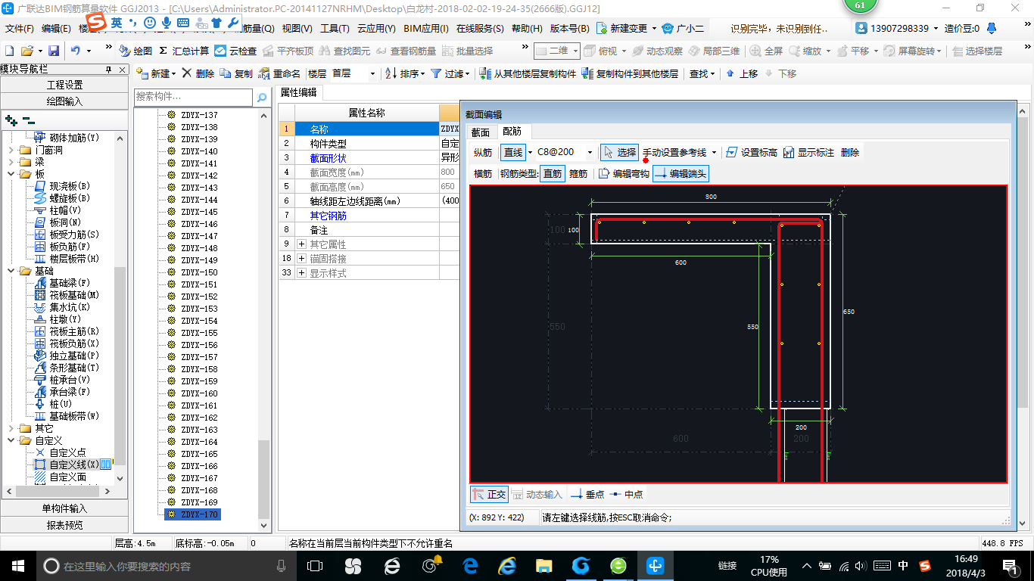This screenshot has height=581, width=1034.
Task: Collapse the 基础 tree folder
Action: tap(11, 271)
